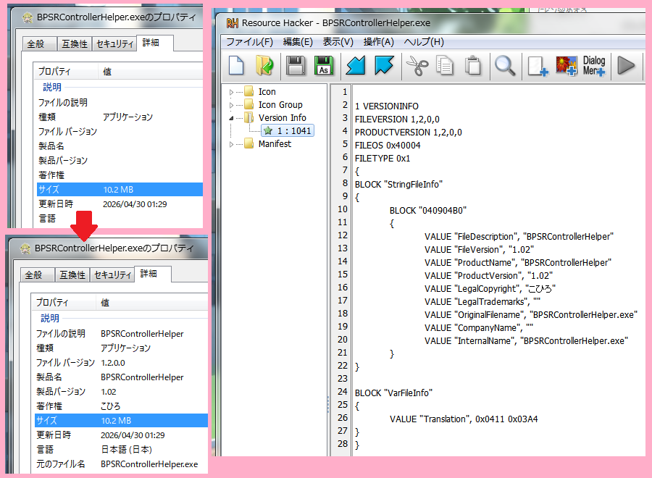Open a file with the folder icon
652x478 pixels.
coord(265,66)
